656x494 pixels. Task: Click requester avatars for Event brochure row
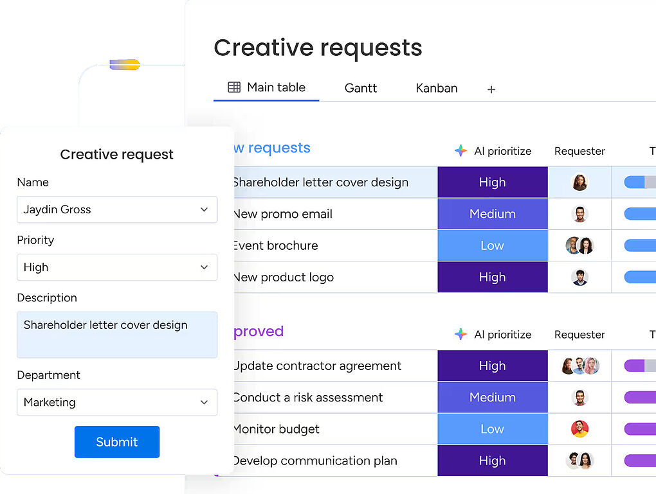[579, 245]
